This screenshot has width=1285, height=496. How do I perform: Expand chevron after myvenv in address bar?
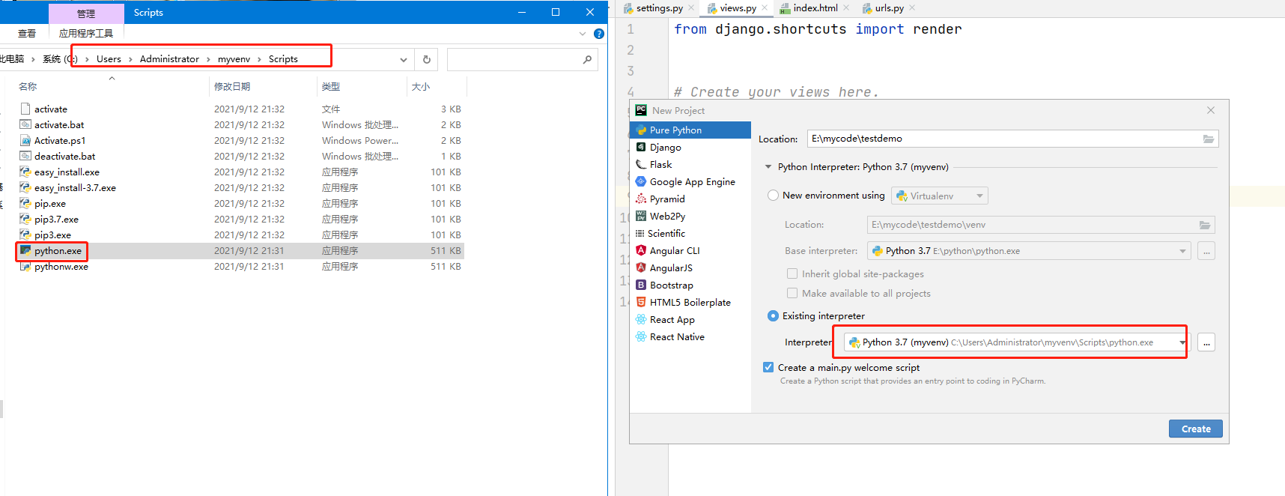260,59
